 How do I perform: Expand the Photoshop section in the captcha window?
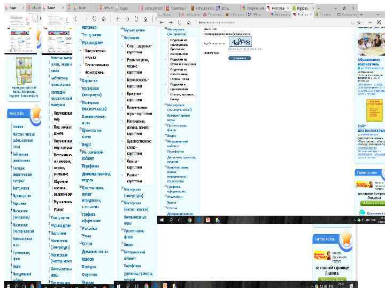click(165, 196)
